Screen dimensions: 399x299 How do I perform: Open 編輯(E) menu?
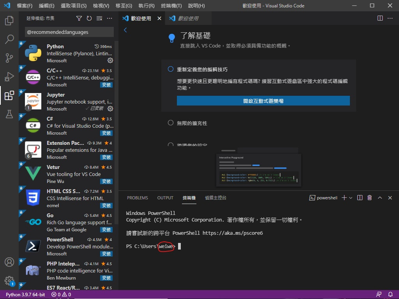tap(47, 5)
